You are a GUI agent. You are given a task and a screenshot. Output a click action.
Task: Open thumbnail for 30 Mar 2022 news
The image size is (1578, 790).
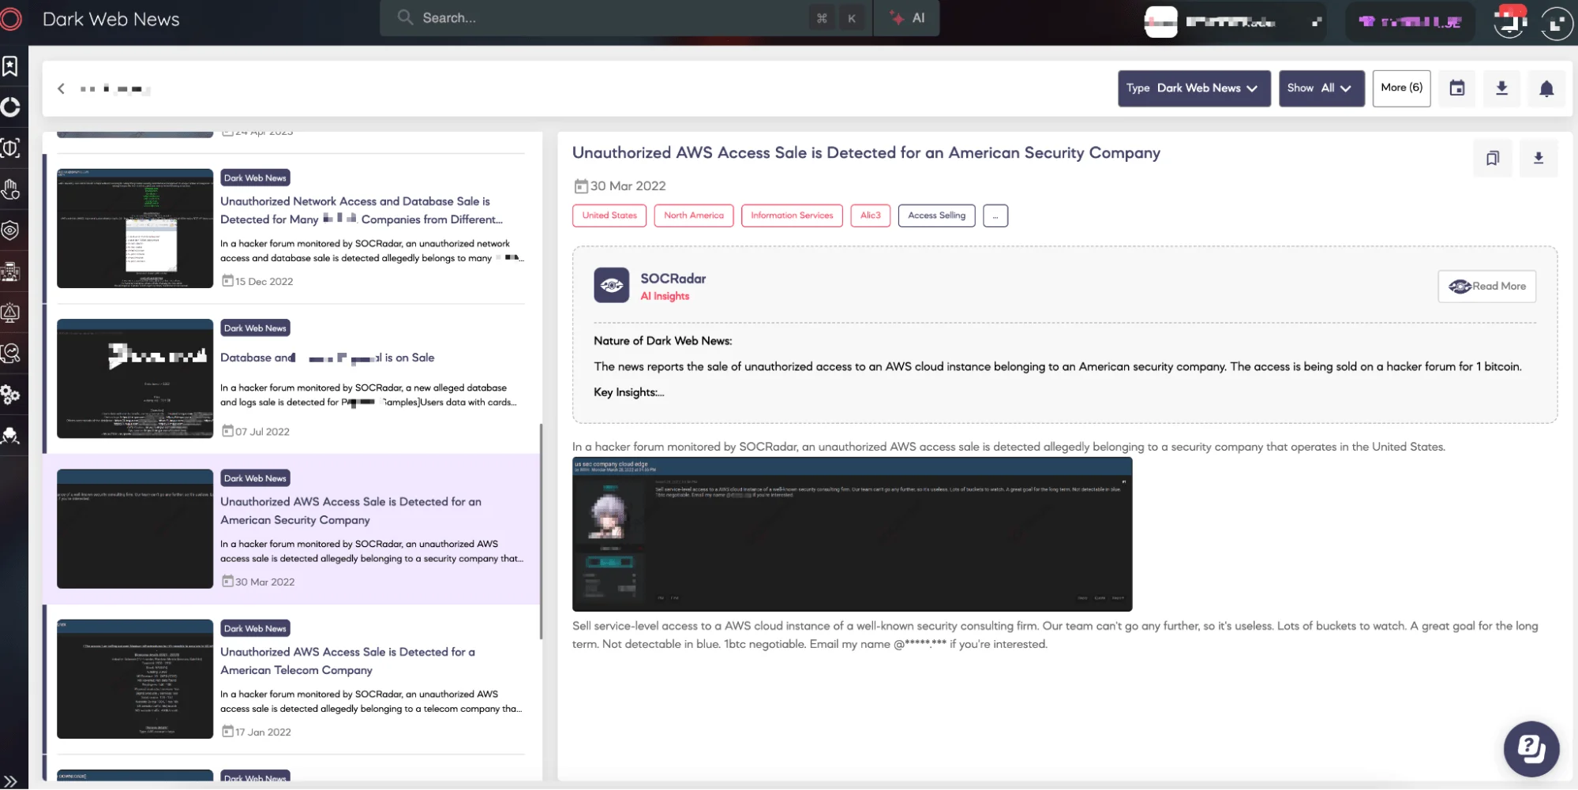pos(135,529)
